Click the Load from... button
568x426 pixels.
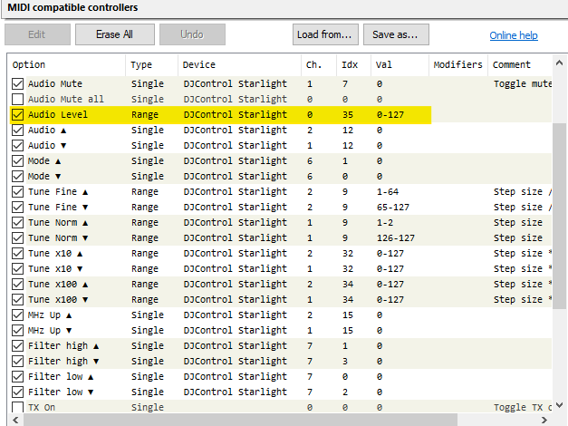pyautogui.click(x=324, y=34)
